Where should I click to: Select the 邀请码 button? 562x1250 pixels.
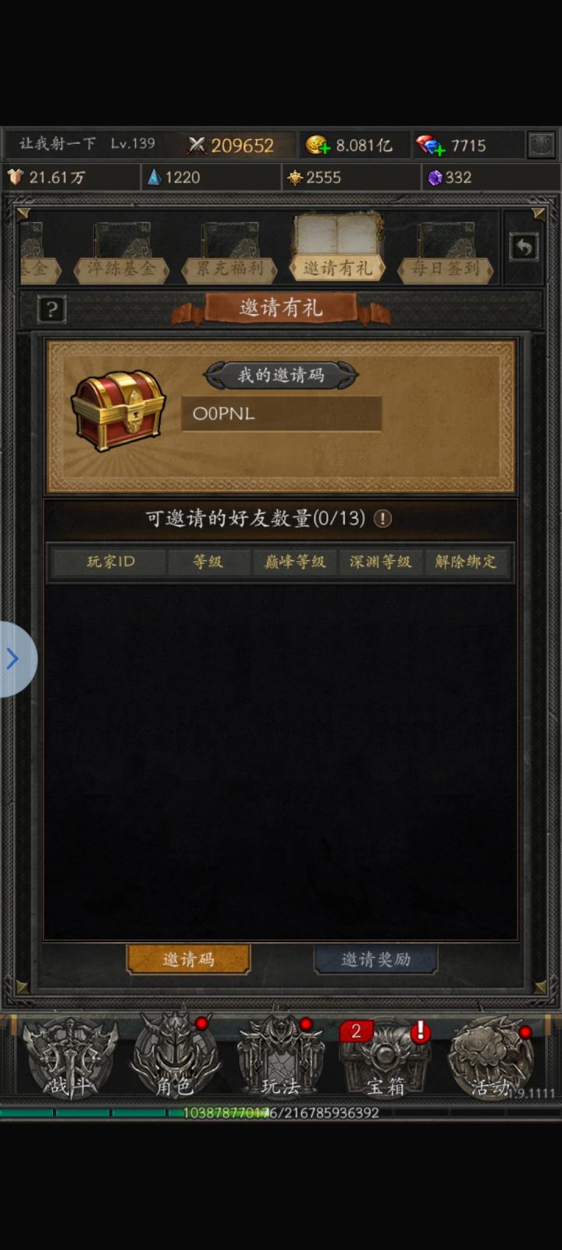pyautogui.click(x=188, y=959)
